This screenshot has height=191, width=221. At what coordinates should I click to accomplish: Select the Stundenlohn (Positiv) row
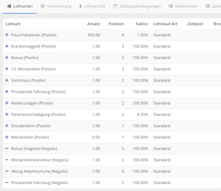pyautogui.click(x=112, y=126)
